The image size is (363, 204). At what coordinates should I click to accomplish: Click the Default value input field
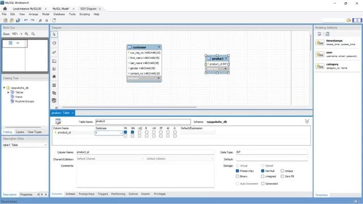(x=272, y=159)
